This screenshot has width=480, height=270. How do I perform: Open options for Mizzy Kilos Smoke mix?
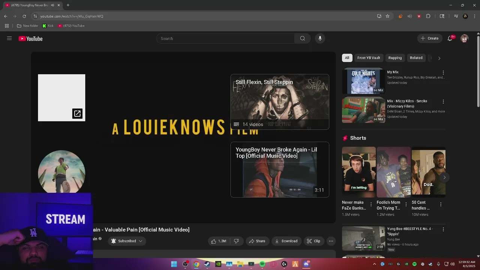tap(443, 102)
